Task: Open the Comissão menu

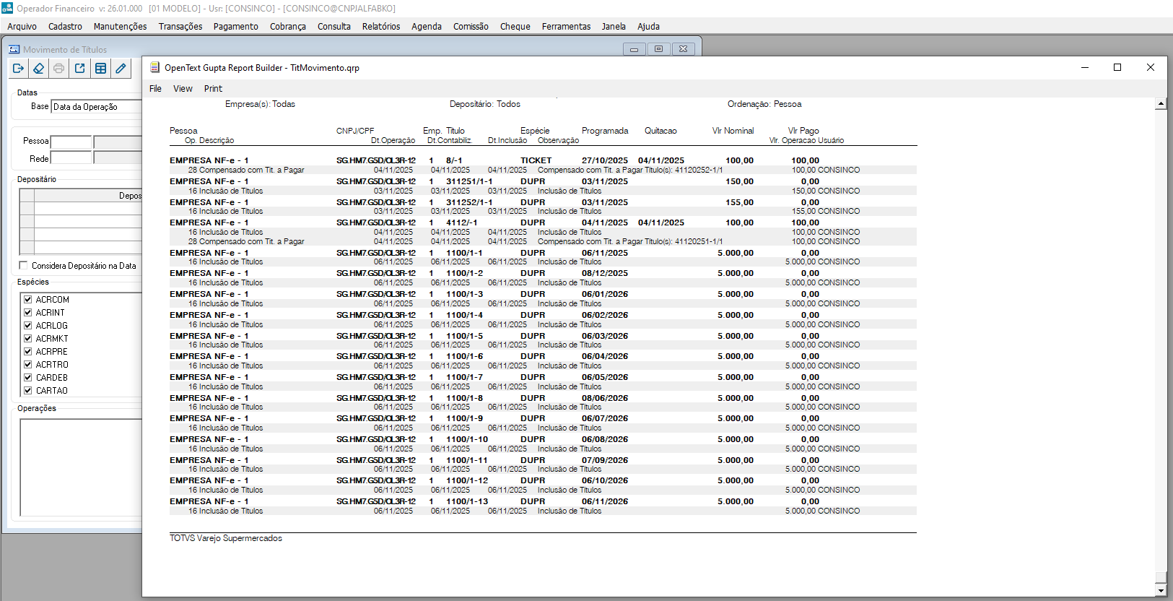Action: point(471,27)
